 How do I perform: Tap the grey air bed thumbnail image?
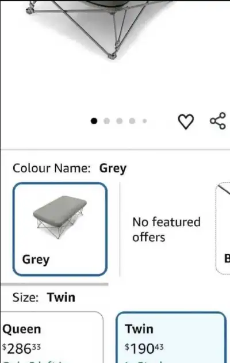(x=60, y=217)
